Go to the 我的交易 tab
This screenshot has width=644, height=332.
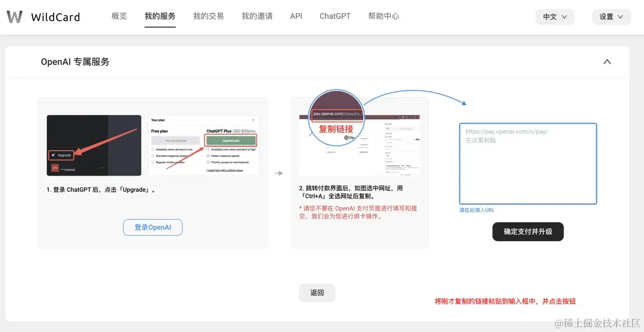[x=208, y=16]
